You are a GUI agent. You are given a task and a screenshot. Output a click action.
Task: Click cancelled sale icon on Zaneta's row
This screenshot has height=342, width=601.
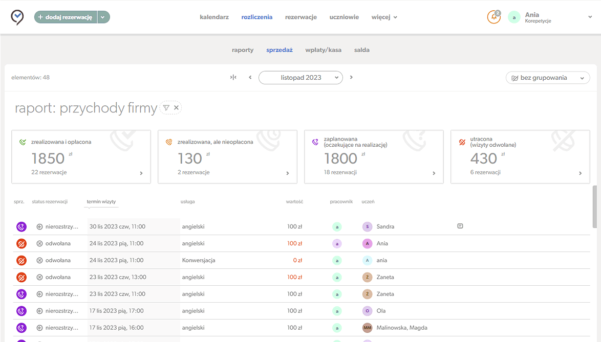click(21, 277)
